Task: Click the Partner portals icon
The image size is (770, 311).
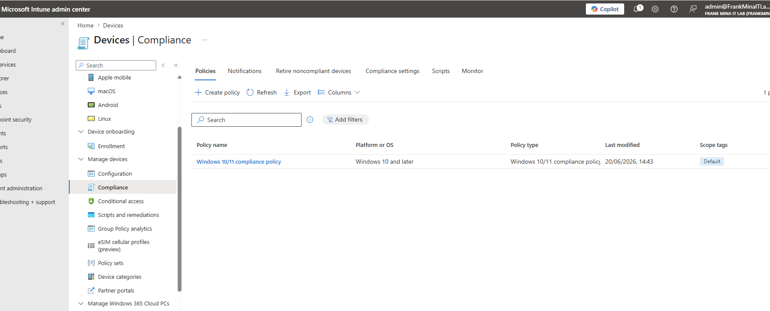Action: [91, 290]
